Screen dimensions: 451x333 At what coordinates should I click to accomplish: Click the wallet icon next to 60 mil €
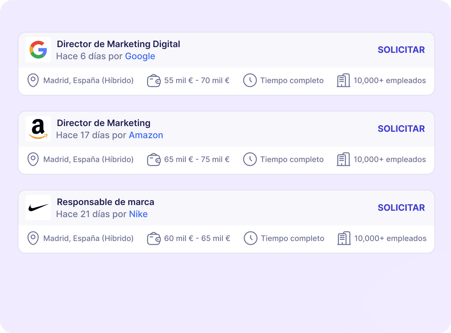(154, 238)
